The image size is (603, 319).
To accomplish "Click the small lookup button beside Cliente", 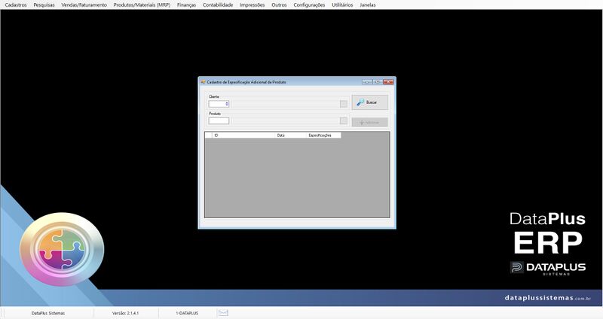I will click(344, 104).
